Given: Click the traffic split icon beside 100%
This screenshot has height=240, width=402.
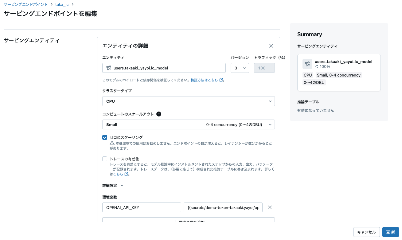Looking at the screenshot, I should pyautogui.click(x=316, y=66).
